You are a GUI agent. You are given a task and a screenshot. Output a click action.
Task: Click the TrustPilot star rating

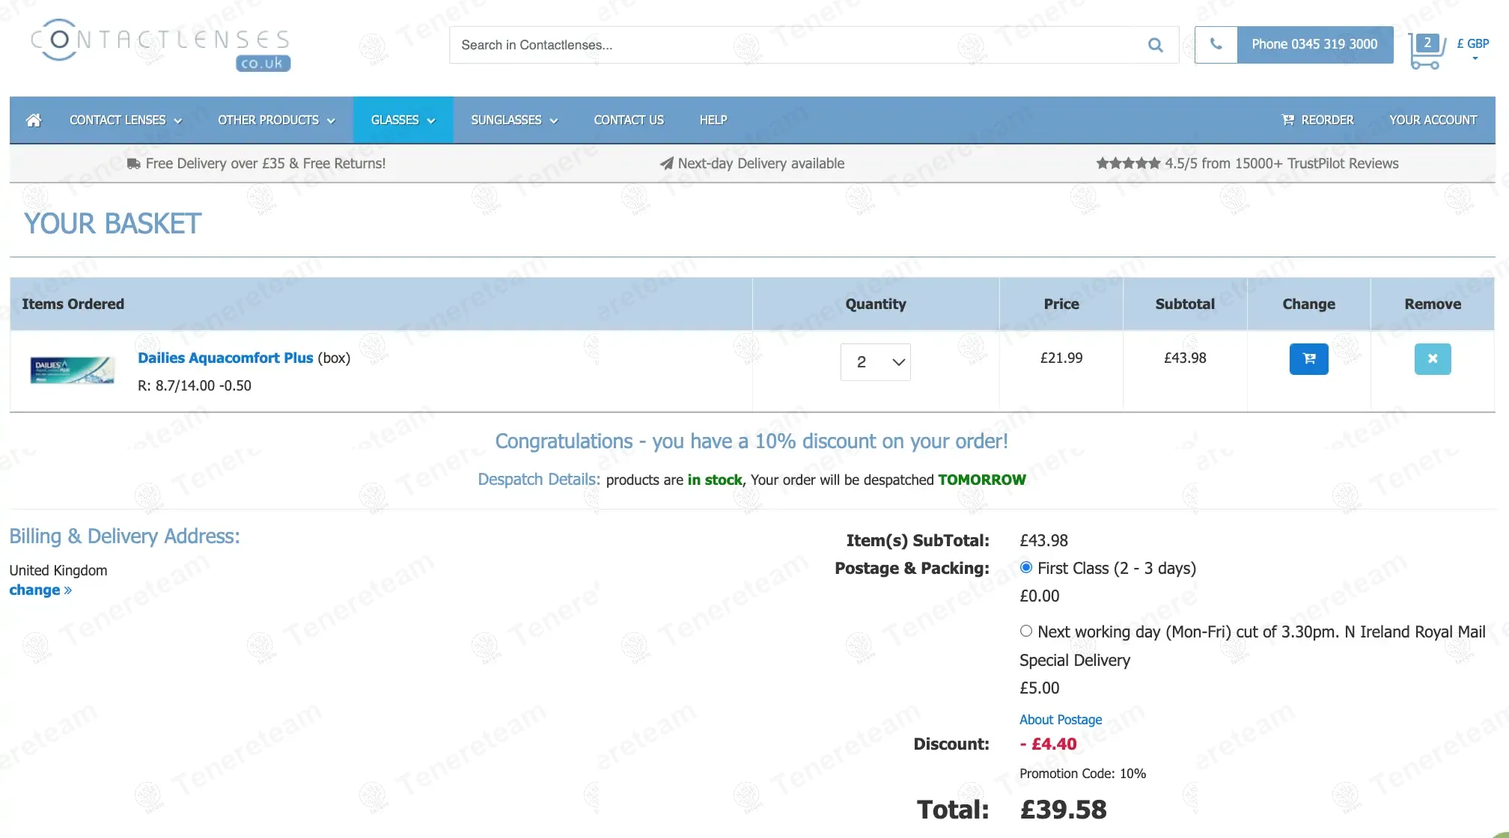pos(1128,163)
